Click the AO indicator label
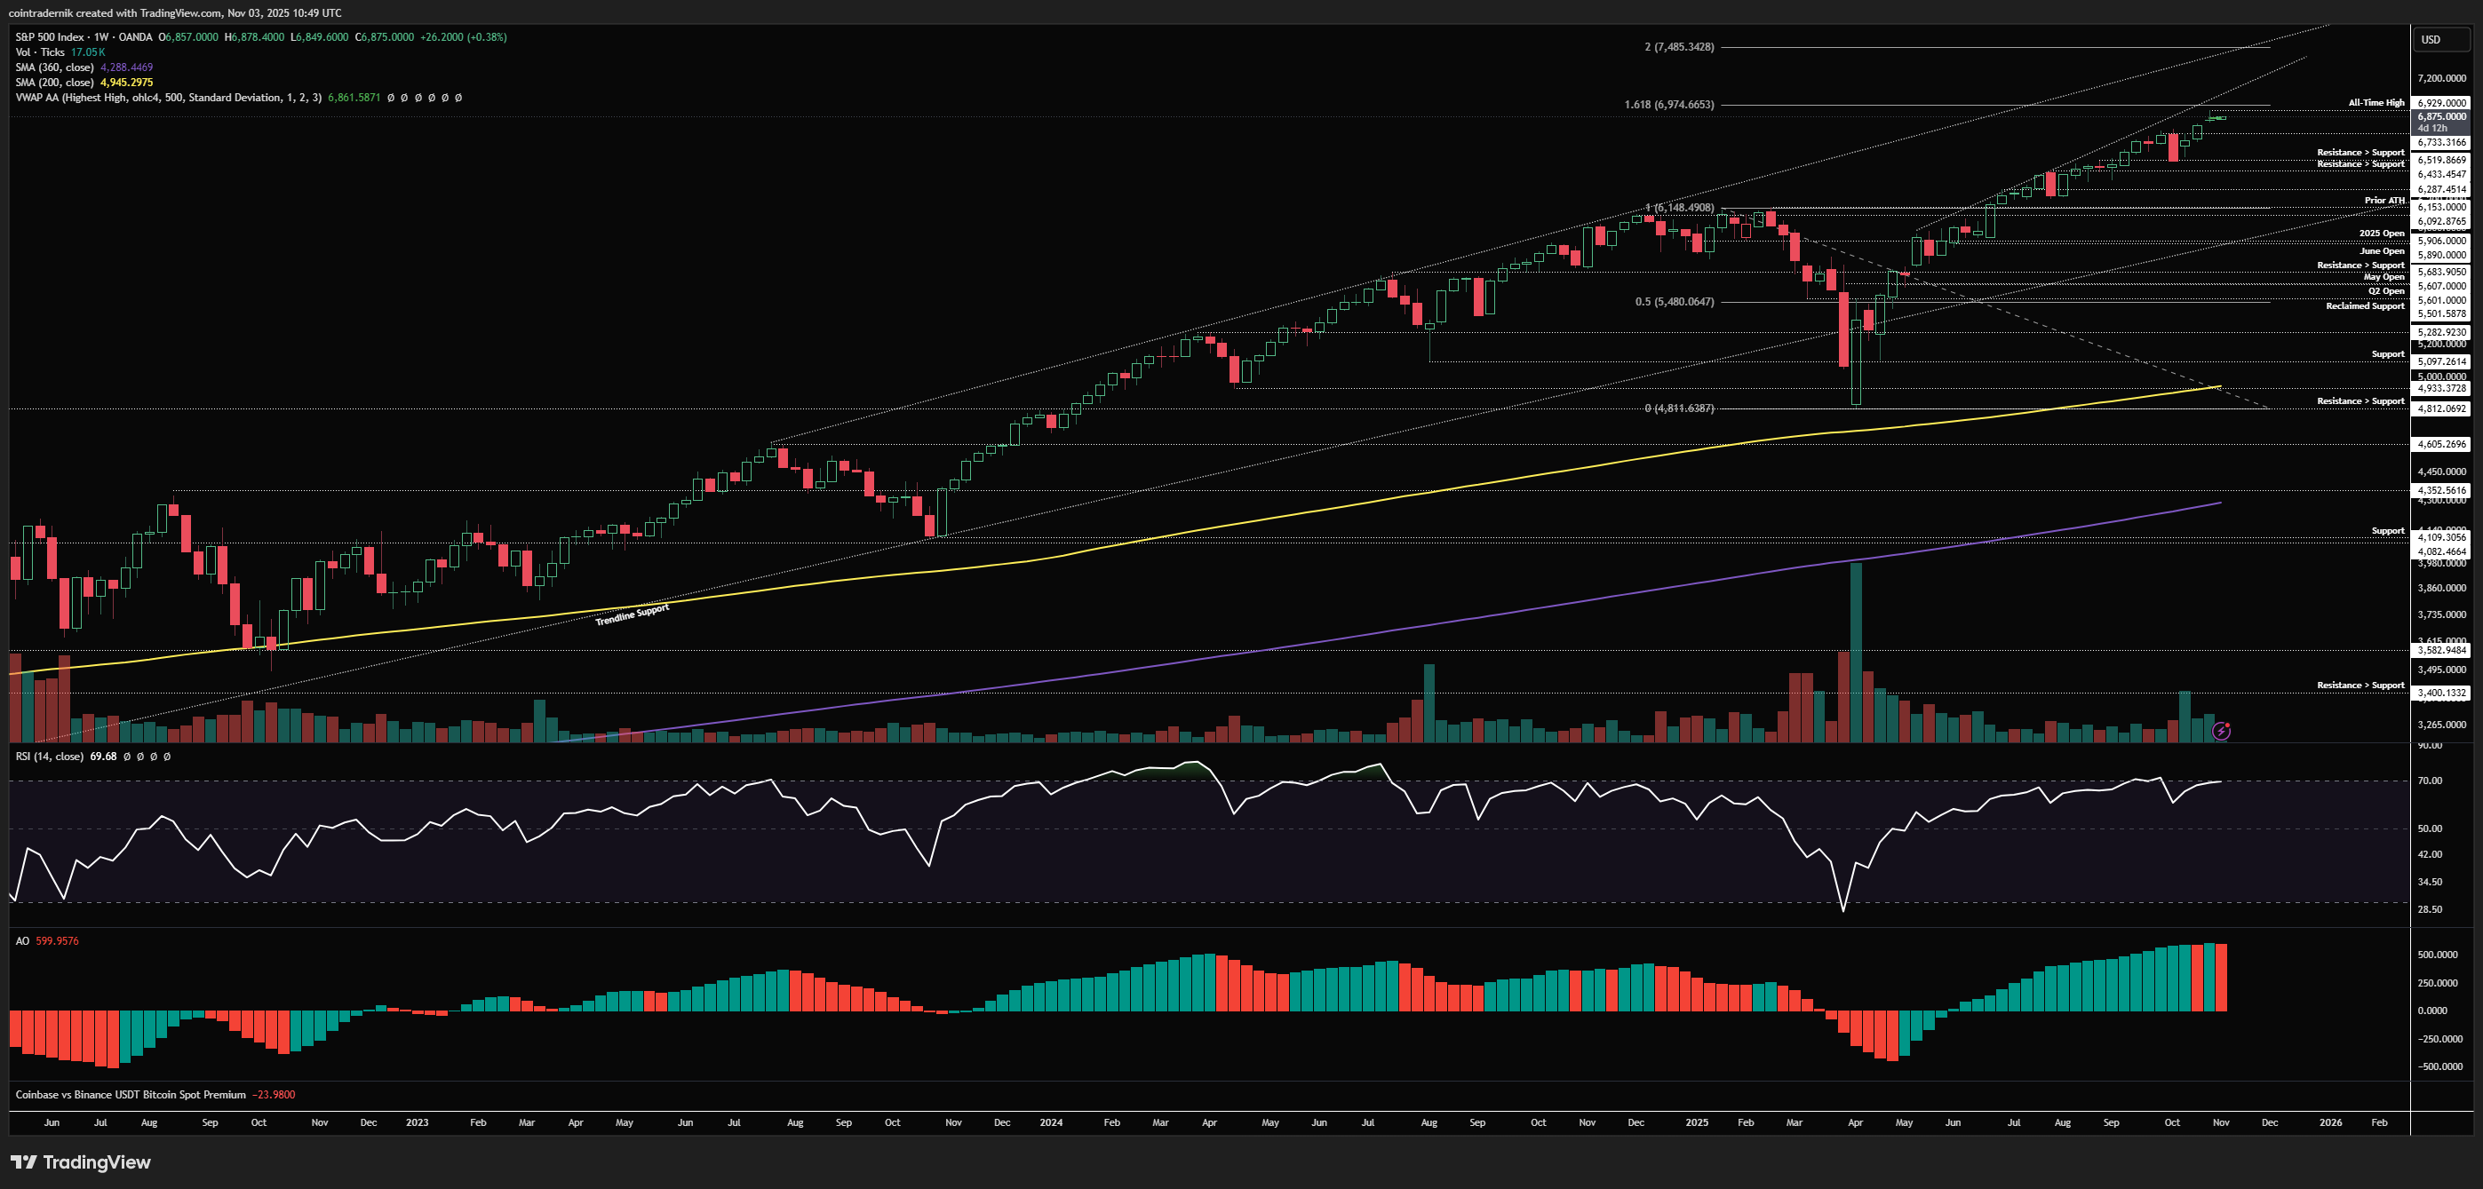This screenshot has width=2483, height=1189. click(22, 940)
